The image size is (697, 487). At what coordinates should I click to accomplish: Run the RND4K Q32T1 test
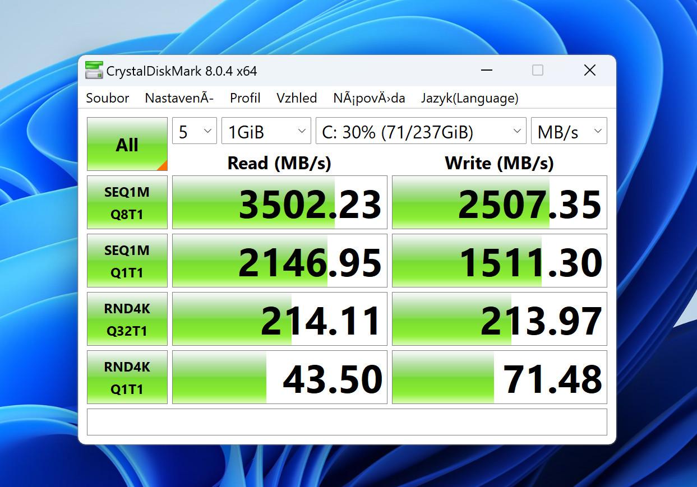coord(127,319)
